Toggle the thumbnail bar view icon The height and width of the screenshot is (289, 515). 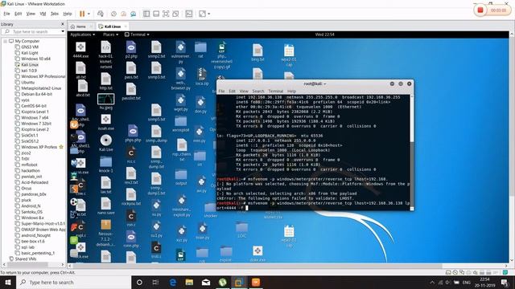(156, 14)
